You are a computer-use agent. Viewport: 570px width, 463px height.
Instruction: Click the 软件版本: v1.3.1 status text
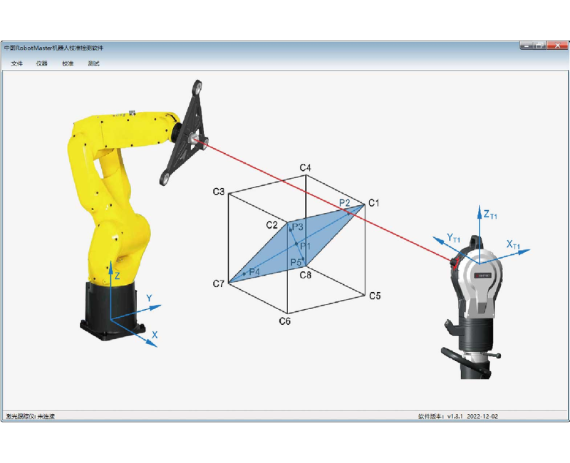[x=440, y=416]
